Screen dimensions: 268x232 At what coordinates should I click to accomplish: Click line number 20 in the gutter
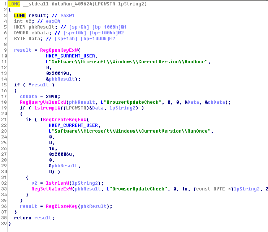[4, 114]
